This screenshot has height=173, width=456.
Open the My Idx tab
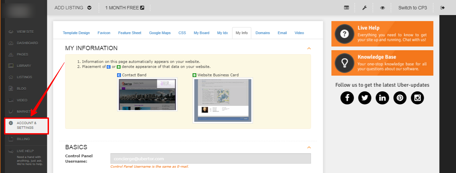tap(222, 33)
